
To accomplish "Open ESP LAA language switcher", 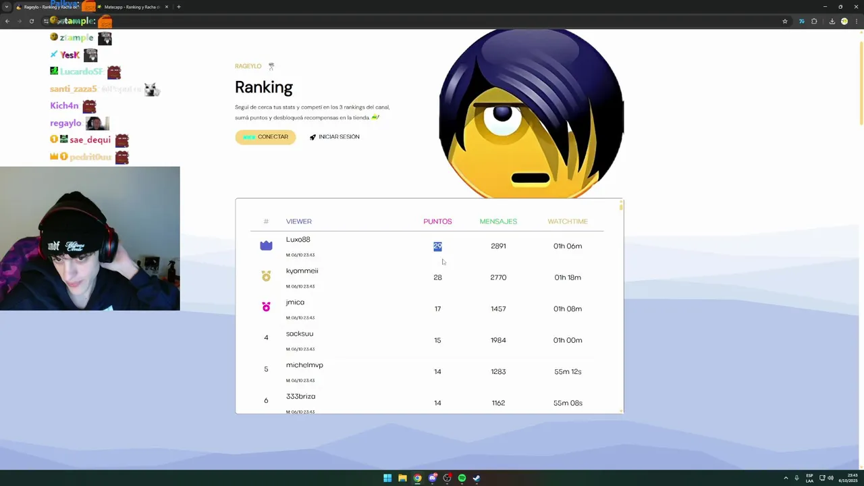I will (809, 478).
